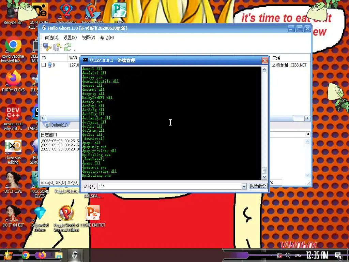
Task: Open the Recycle Bin desktop icon
Action: click(x=13, y=13)
